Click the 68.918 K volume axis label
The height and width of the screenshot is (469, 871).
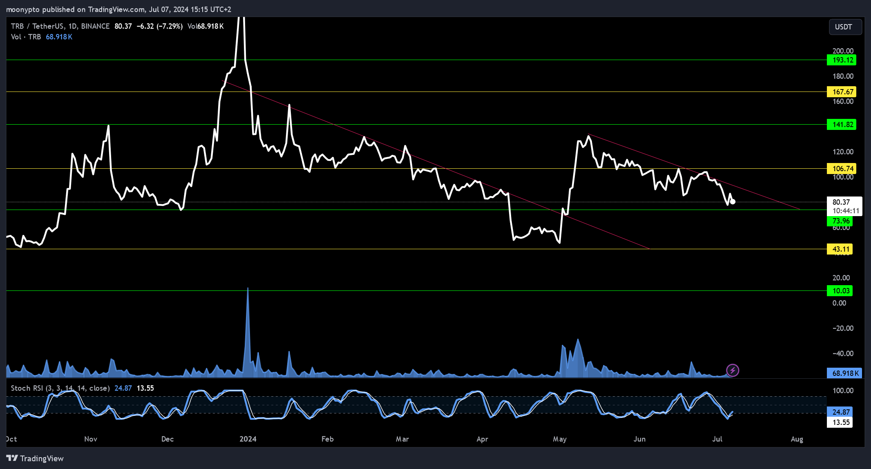(x=844, y=373)
